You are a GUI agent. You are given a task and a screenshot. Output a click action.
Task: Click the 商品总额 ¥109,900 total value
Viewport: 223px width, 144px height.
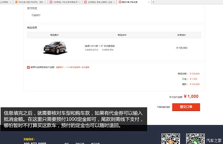click(195, 74)
